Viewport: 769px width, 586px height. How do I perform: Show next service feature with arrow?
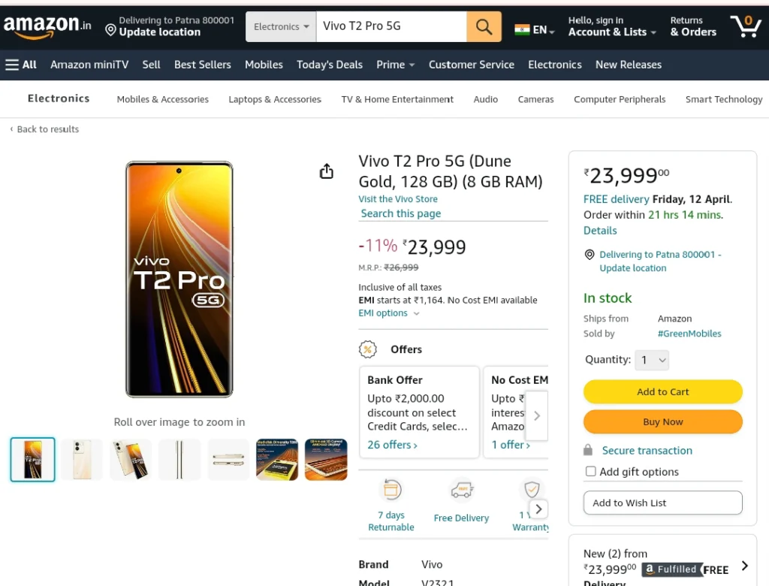pos(538,509)
